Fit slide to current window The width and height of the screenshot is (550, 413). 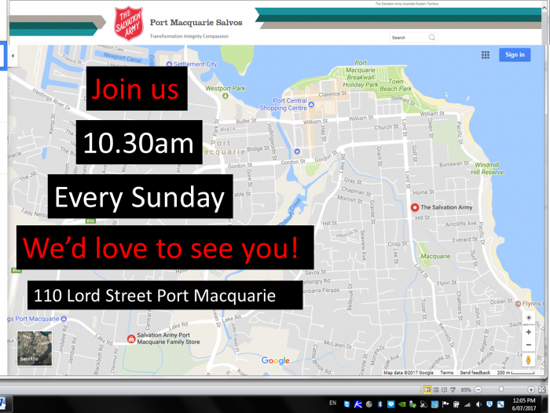[542, 390]
